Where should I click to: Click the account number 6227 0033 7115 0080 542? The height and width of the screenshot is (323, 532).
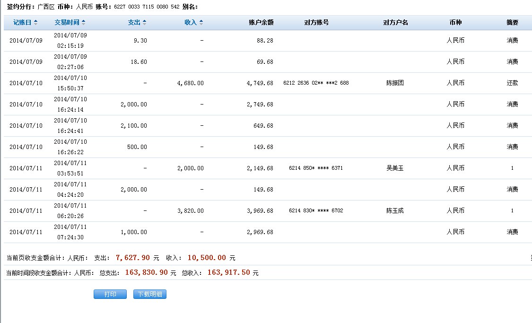click(x=146, y=7)
